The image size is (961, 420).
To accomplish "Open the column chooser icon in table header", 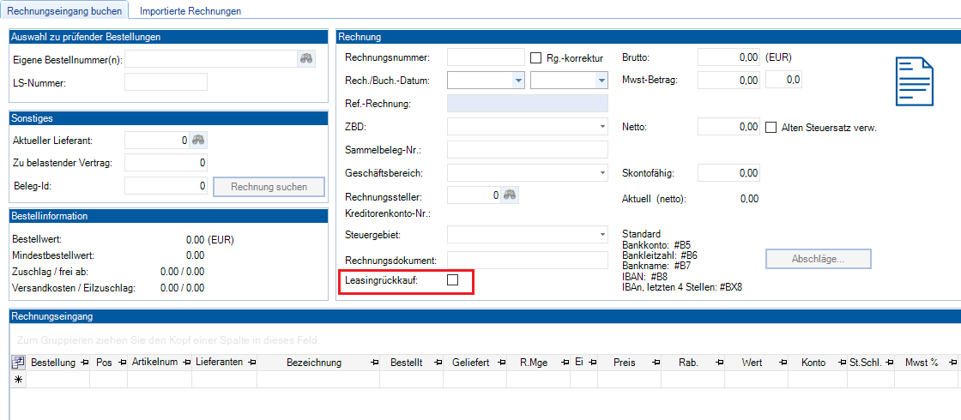I will (18, 363).
